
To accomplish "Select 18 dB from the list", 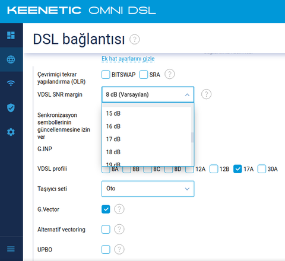I will pyautogui.click(x=147, y=152).
